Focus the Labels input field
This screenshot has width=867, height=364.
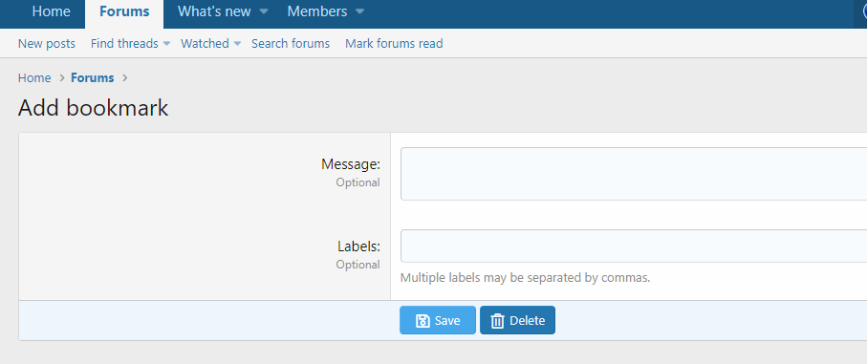[634, 246]
